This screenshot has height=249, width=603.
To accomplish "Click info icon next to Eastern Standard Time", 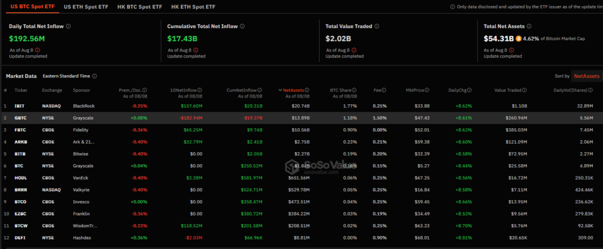I will (x=95, y=76).
